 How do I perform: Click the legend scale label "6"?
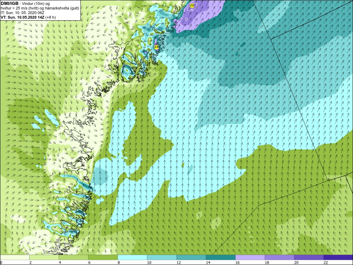[89, 263]
